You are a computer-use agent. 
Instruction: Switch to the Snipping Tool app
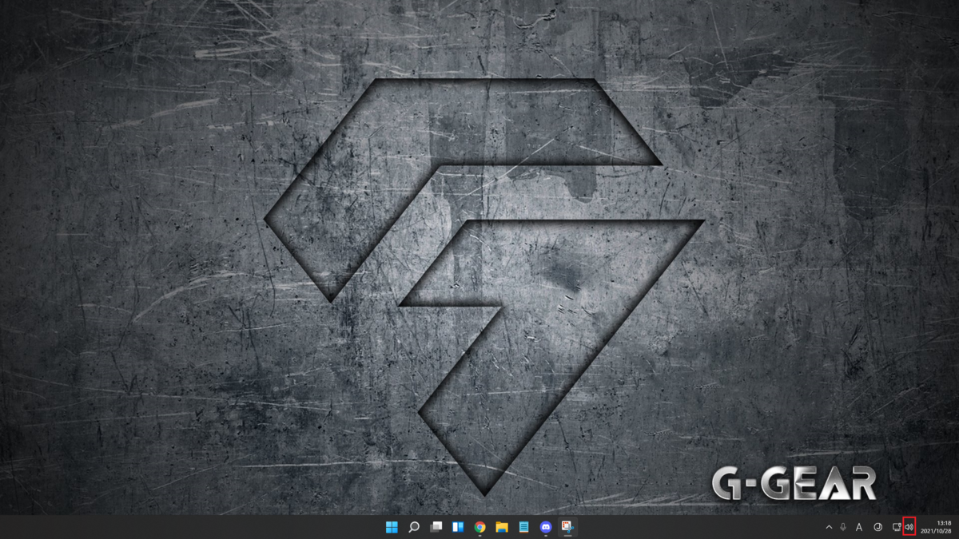(x=567, y=527)
